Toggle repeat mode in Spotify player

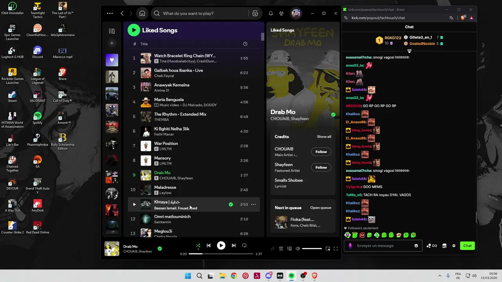pyautogui.click(x=244, y=246)
